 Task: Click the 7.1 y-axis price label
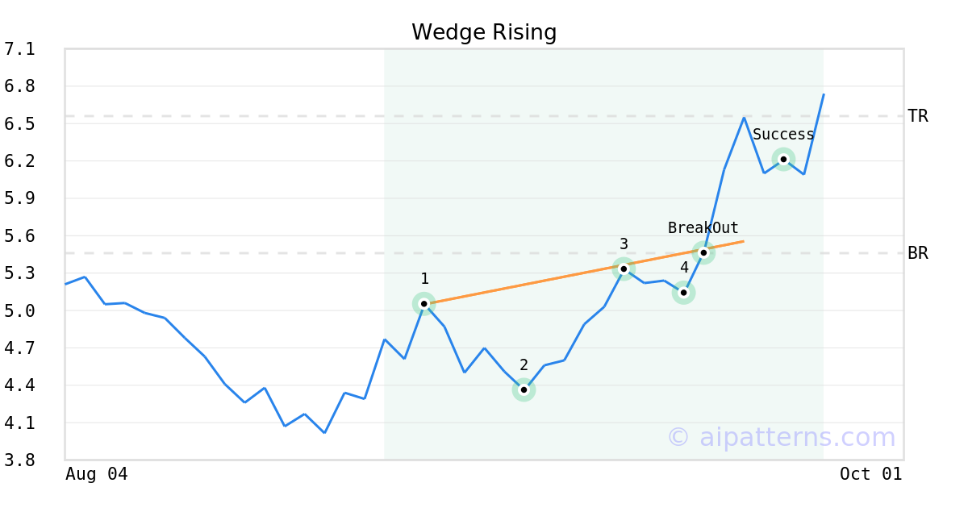[x=19, y=49]
